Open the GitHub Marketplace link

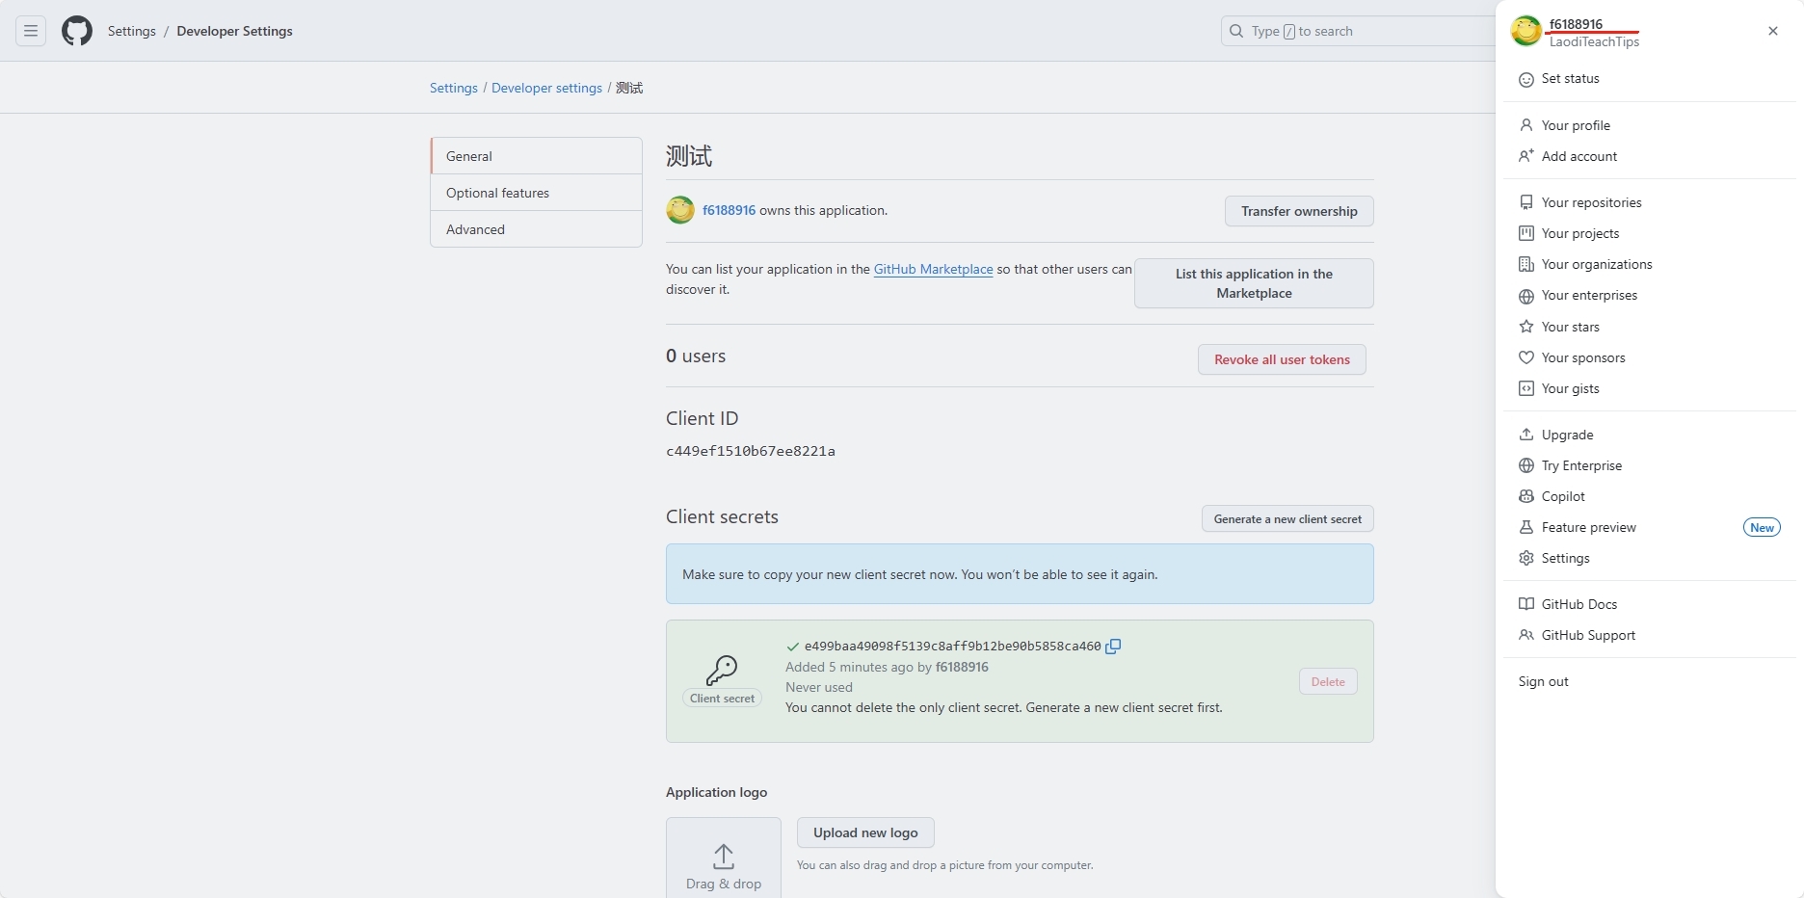click(933, 269)
